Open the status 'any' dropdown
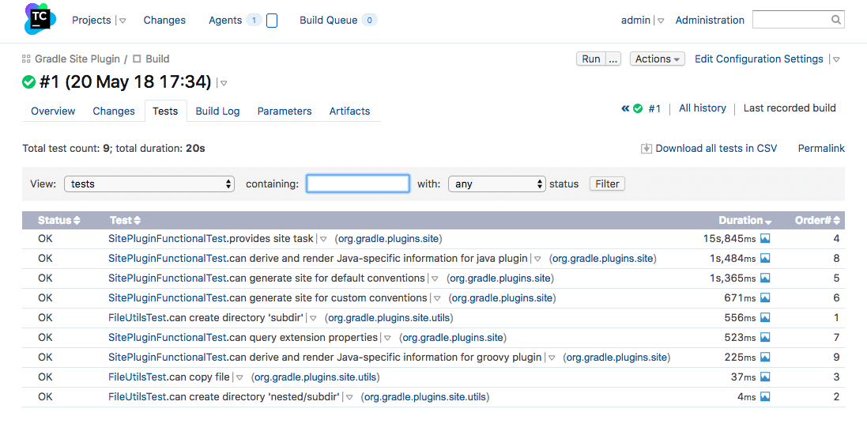867x428 pixels. tap(497, 184)
